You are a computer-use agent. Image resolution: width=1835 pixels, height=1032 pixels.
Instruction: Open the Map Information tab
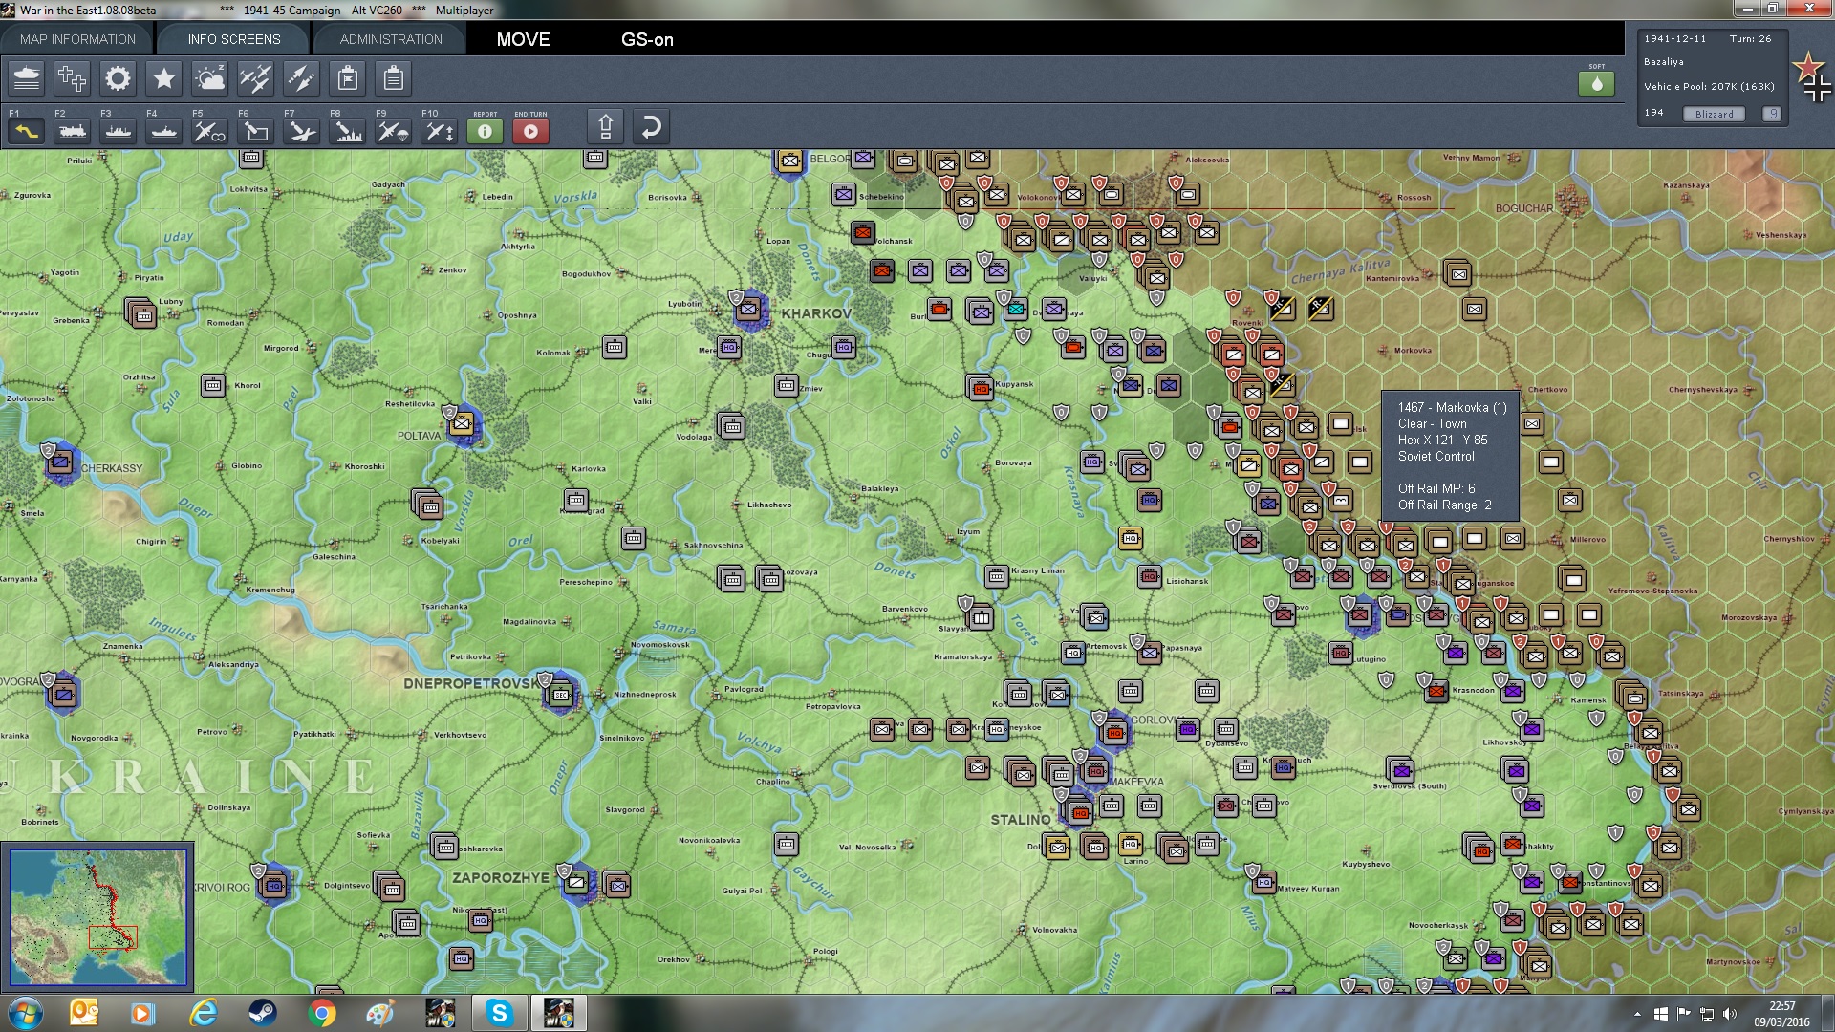click(x=77, y=39)
